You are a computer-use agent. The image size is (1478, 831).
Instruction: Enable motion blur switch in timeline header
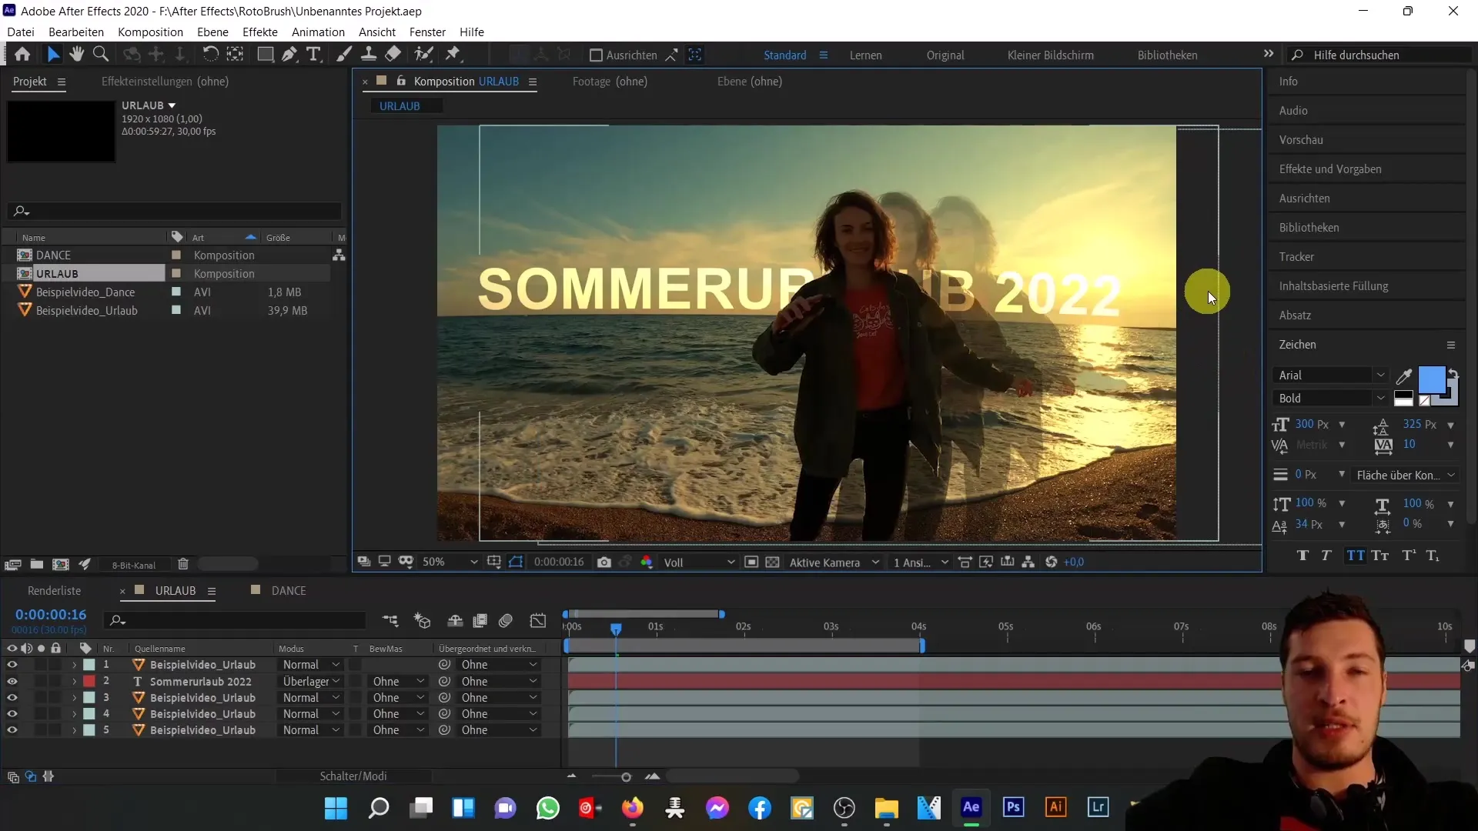pos(506,621)
